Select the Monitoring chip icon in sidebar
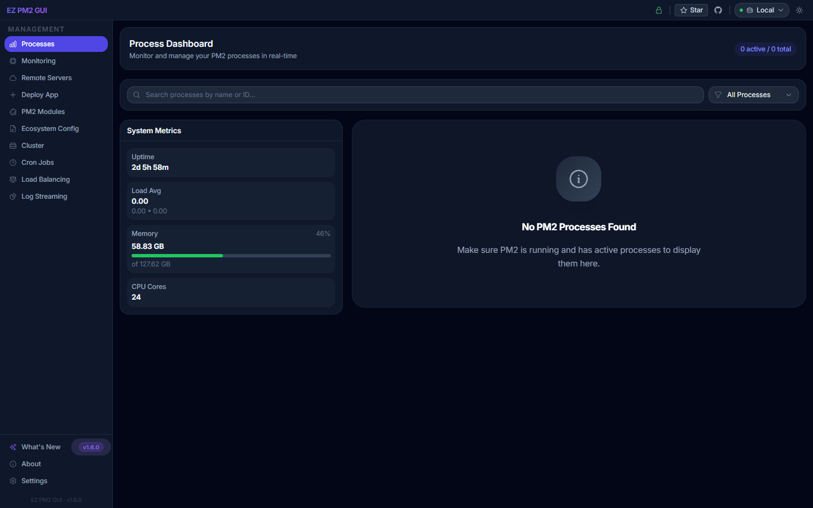Image resolution: width=813 pixels, height=508 pixels. pos(13,60)
